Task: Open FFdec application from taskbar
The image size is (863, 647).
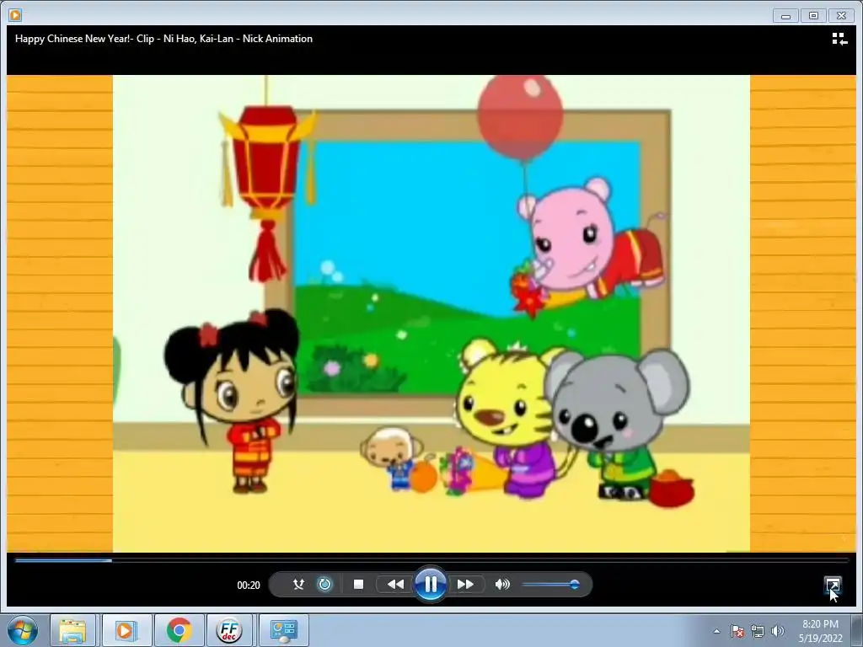Action: (229, 630)
